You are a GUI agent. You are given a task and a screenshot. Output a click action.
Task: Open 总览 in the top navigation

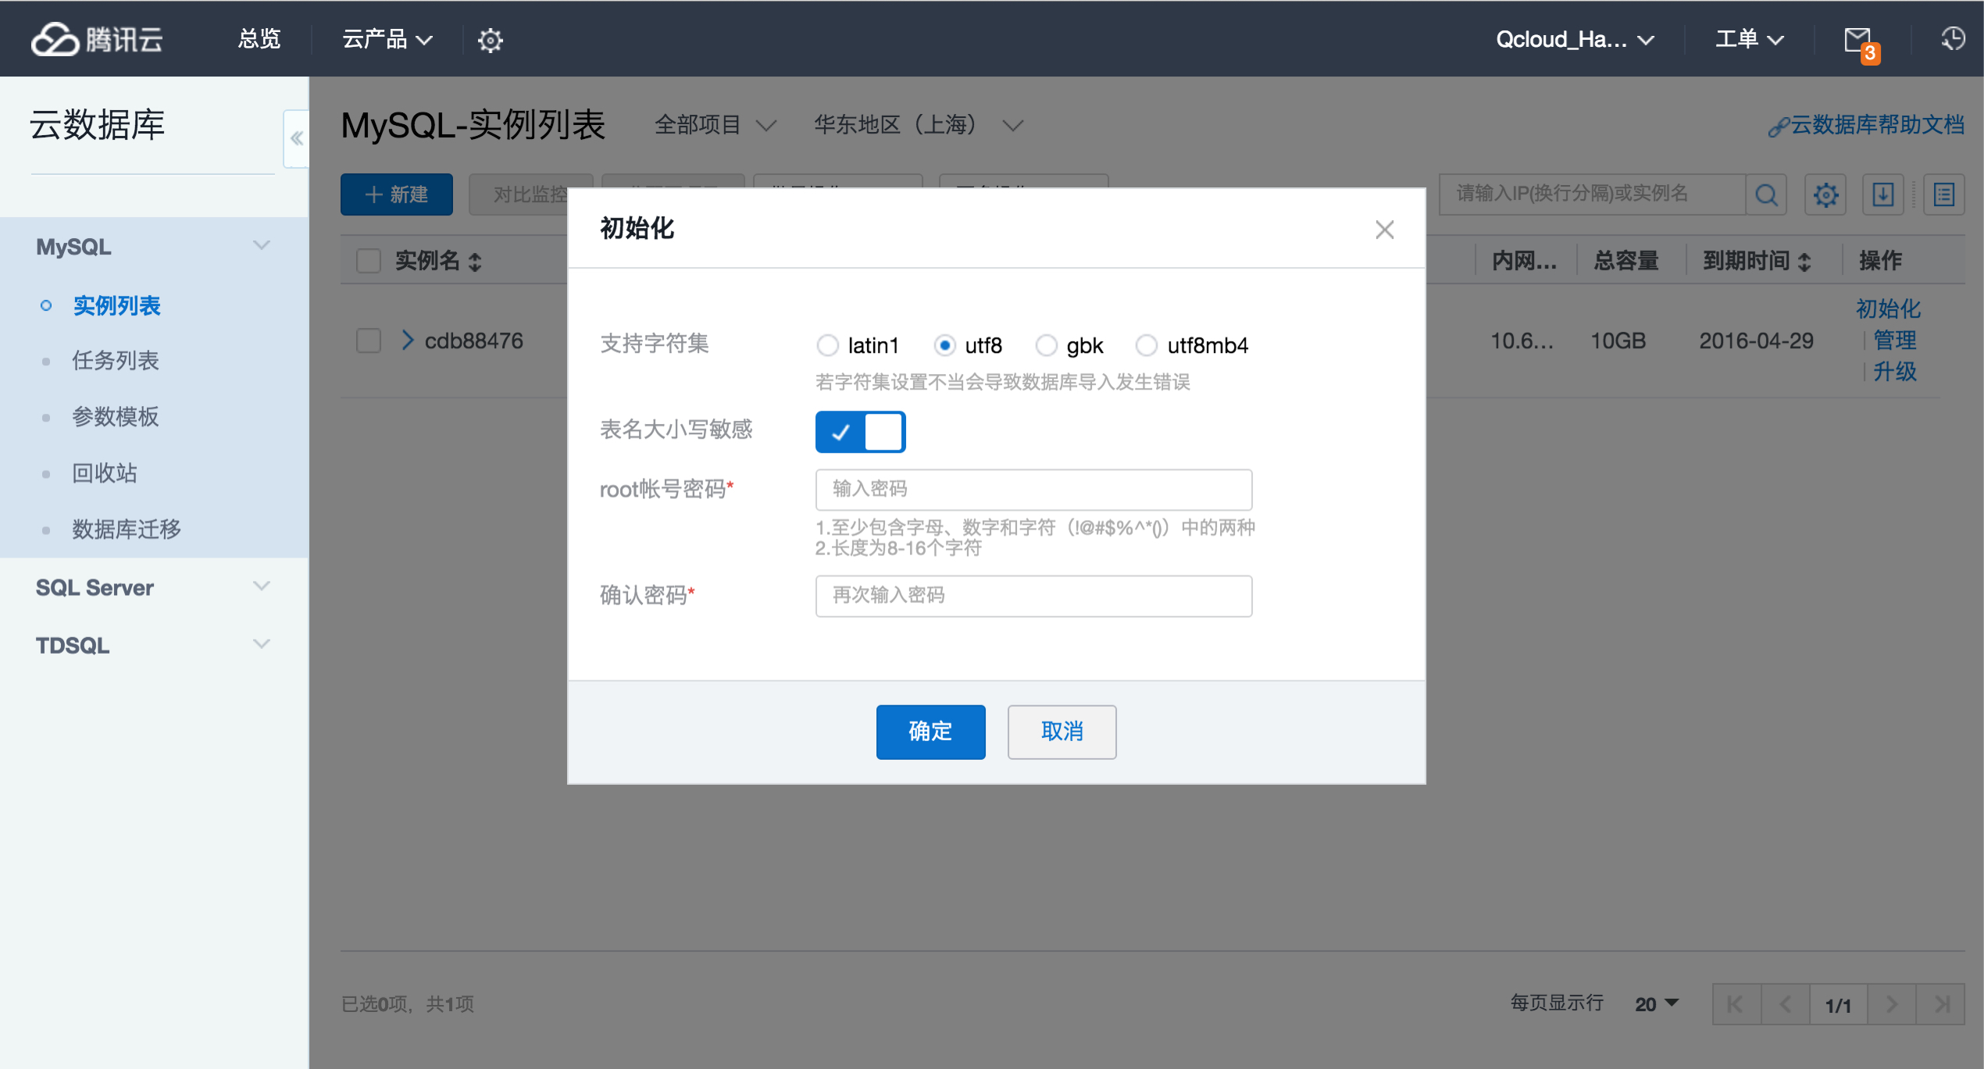259,39
